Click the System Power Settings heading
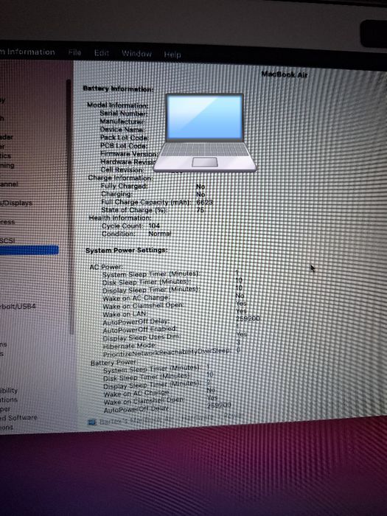 tap(126, 250)
